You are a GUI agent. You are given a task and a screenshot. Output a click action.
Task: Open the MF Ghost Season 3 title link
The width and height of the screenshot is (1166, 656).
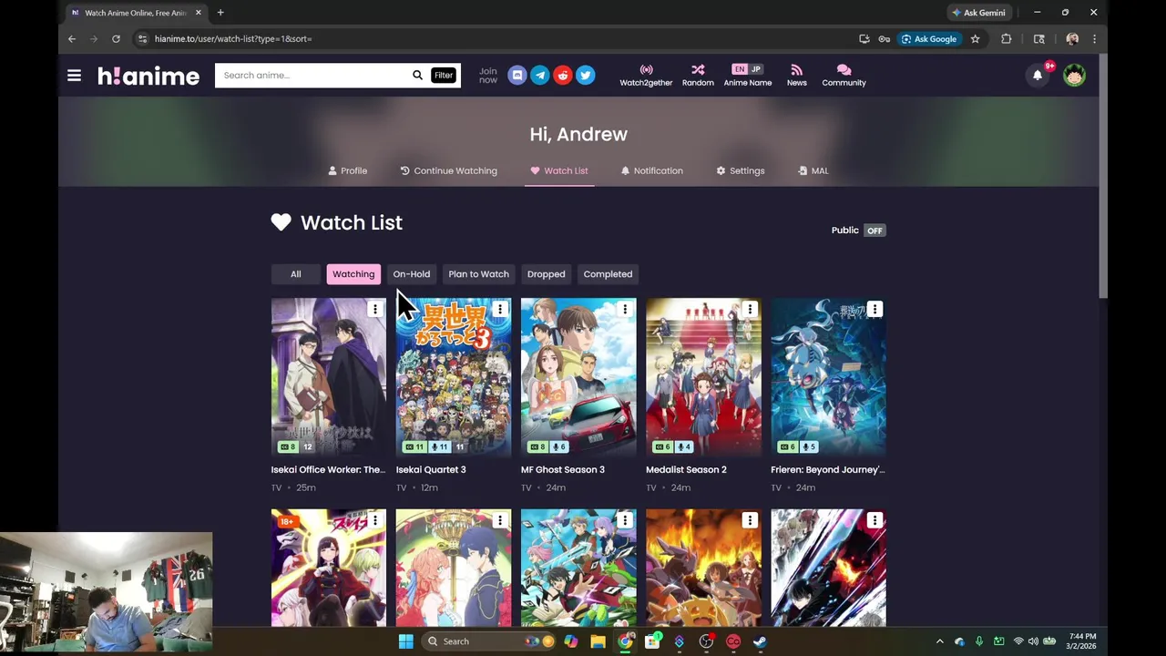563,470
